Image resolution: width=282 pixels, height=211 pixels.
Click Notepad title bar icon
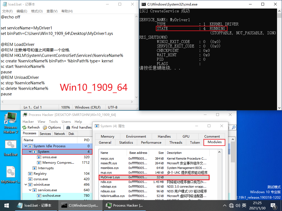coord(5,4)
